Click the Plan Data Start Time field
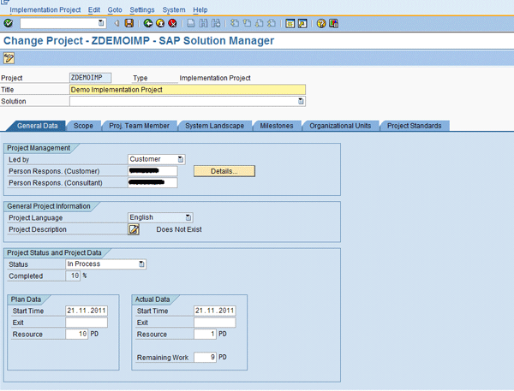 [x=87, y=311]
